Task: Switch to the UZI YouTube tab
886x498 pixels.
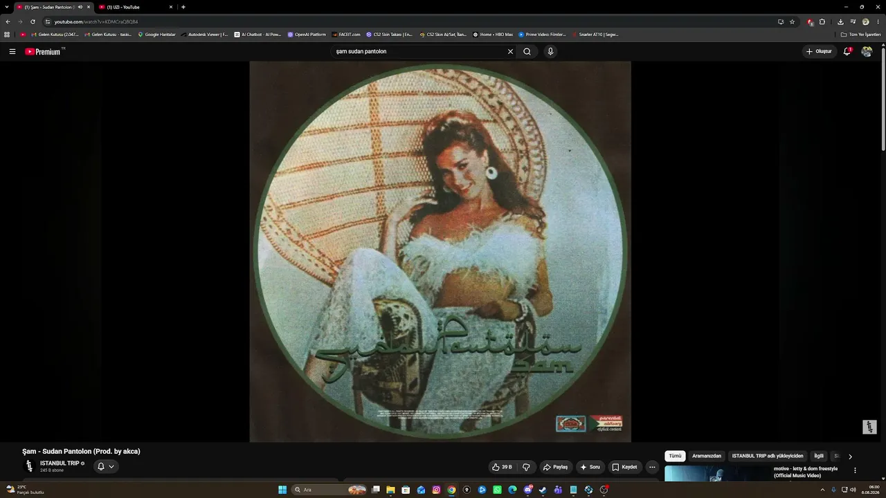Action: [x=134, y=7]
